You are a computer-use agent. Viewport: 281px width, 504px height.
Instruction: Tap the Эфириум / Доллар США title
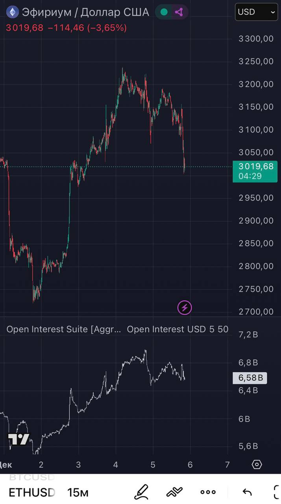click(85, 12)
